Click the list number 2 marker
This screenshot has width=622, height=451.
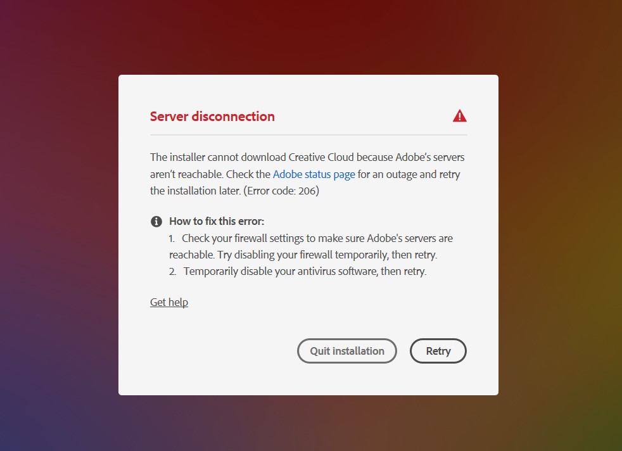click(x=172, y=272)
